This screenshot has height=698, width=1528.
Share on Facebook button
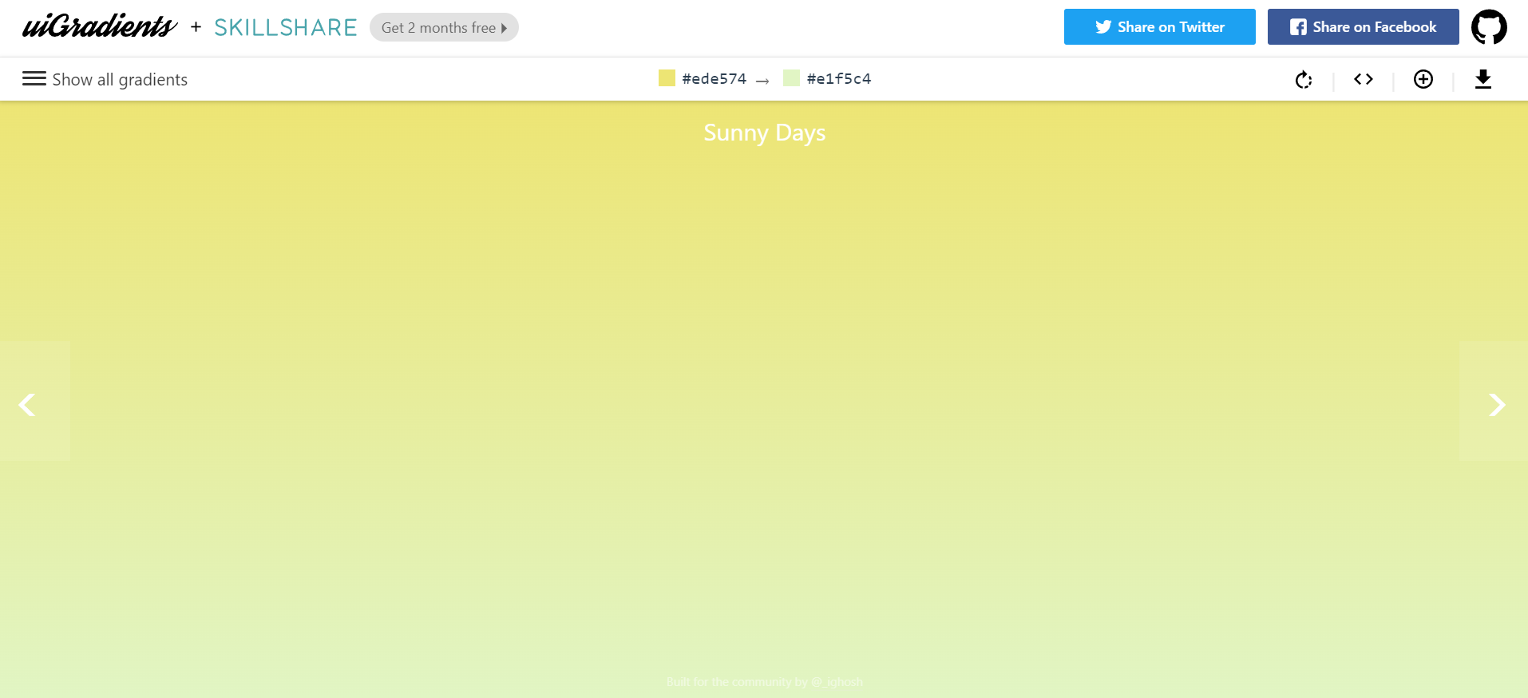click(1364, 27)
